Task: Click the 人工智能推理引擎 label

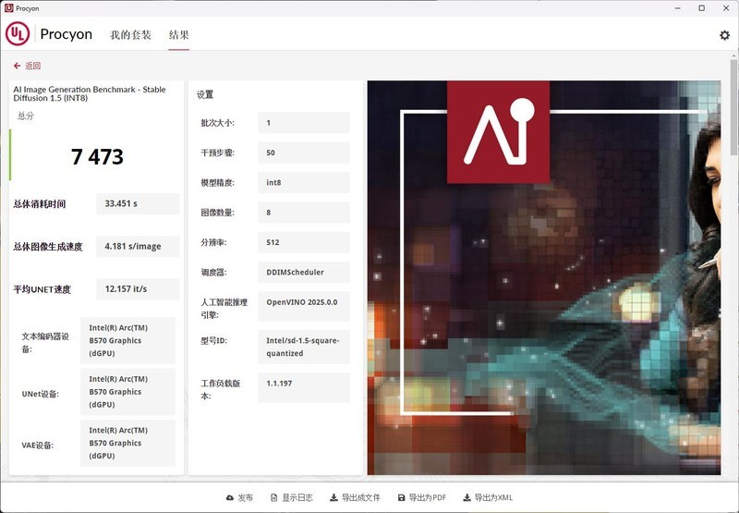Action: [x=224, y=308]
